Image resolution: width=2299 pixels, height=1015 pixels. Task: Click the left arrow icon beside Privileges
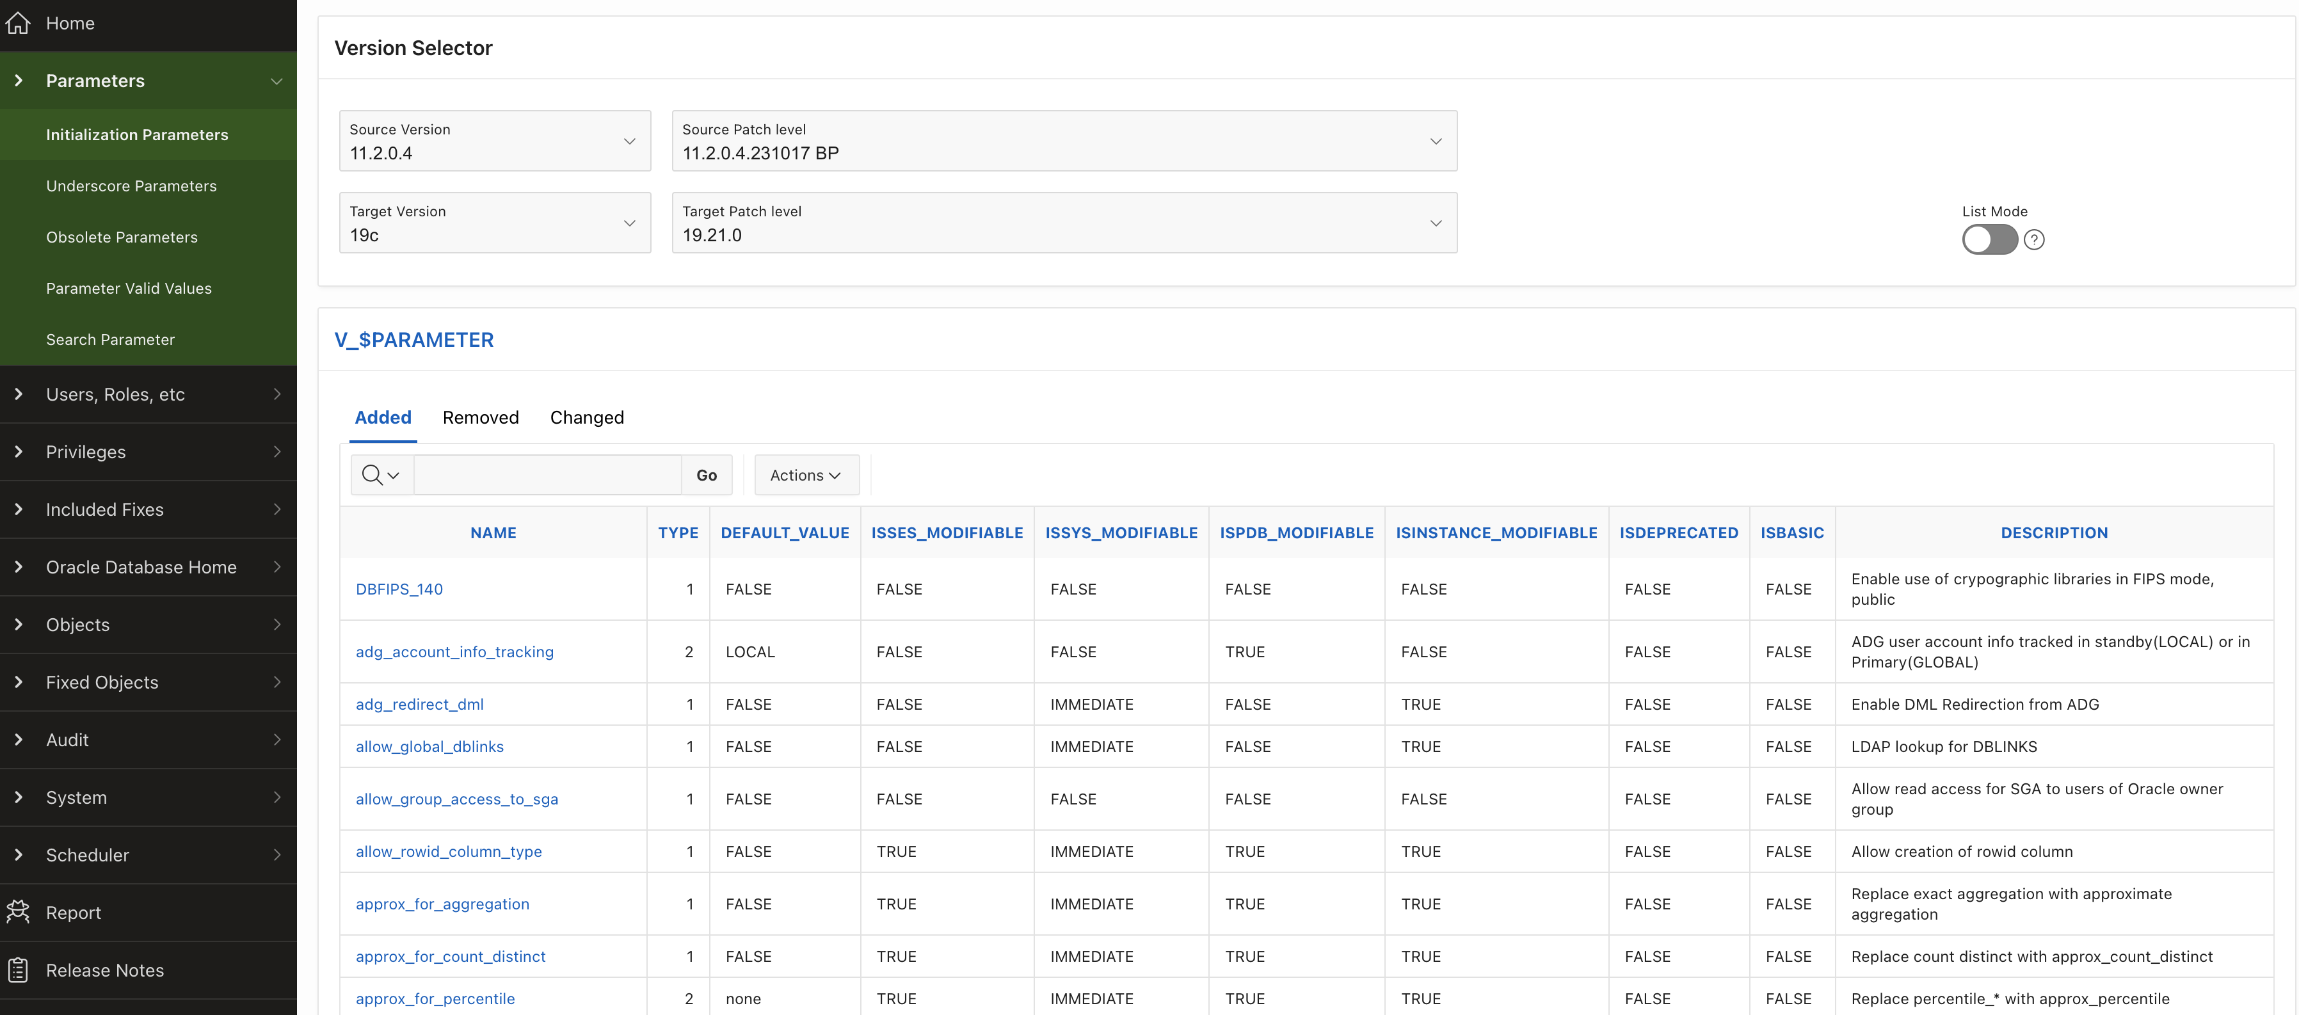tap(19, 452)
